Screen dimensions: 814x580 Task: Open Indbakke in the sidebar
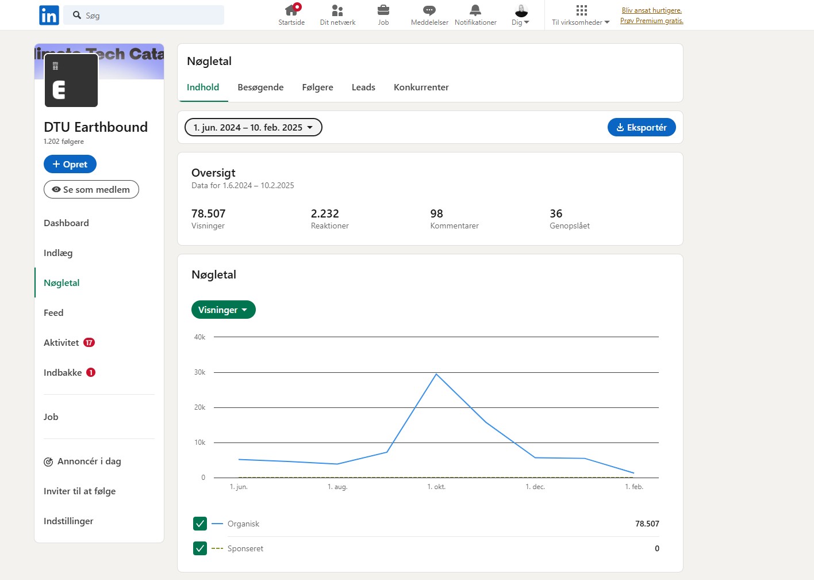(x=63, y=372)
